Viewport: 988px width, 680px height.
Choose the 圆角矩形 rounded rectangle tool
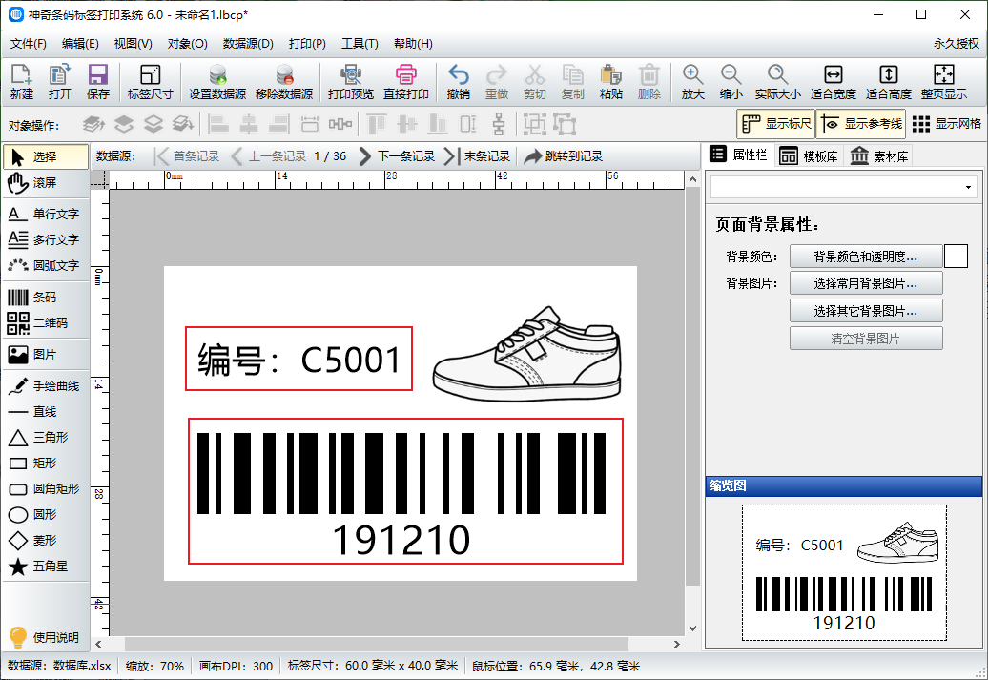(46, 489)
